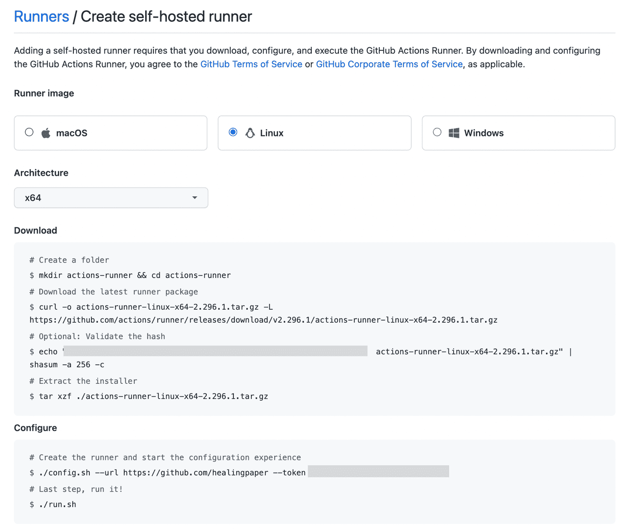
Task: Click the dropdown caret on the x64 selector
Action: (x=194, y=197)
